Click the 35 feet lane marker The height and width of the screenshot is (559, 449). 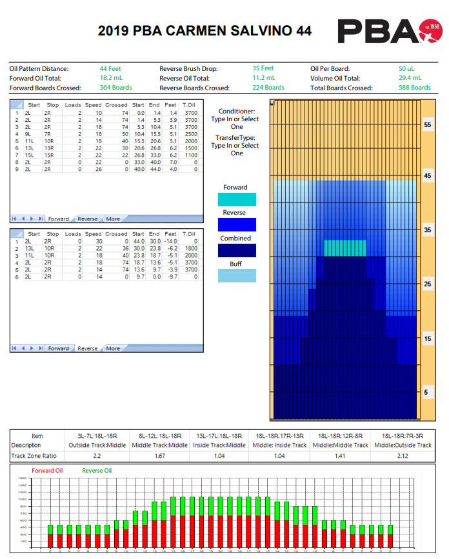(428, 230)
